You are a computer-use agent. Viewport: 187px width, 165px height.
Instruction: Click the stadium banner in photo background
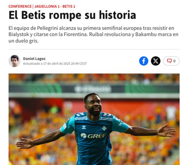[93, 89]
